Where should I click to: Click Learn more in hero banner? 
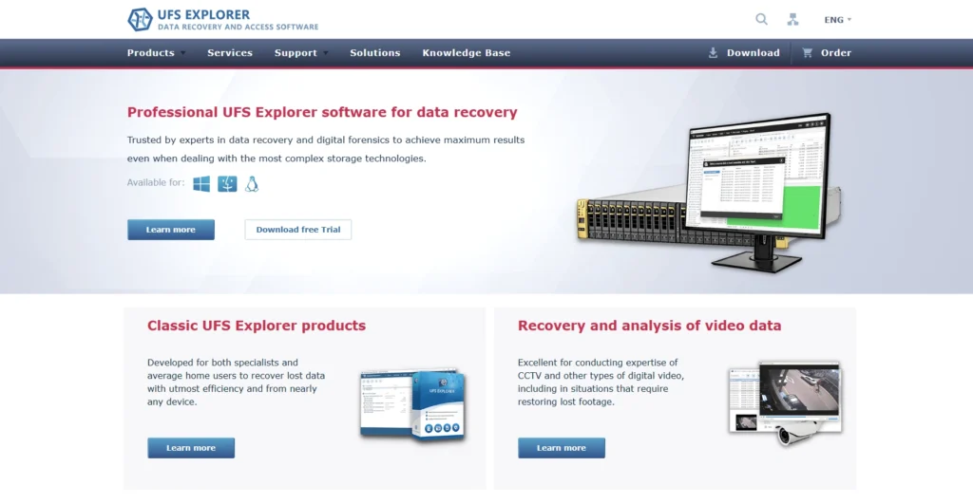[171, 230]
